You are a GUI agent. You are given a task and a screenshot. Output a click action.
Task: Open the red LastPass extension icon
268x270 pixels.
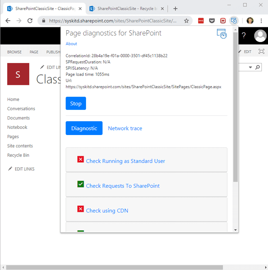click(x=201, y=21)
